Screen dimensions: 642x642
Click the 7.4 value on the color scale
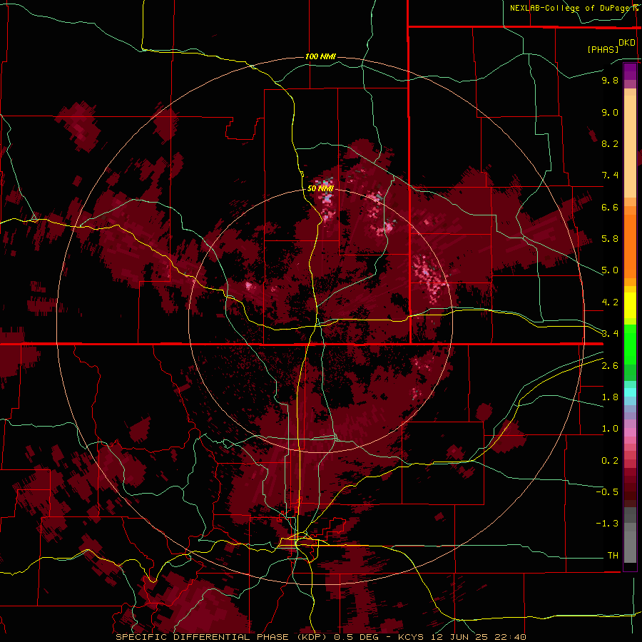[x=610, y=175]
